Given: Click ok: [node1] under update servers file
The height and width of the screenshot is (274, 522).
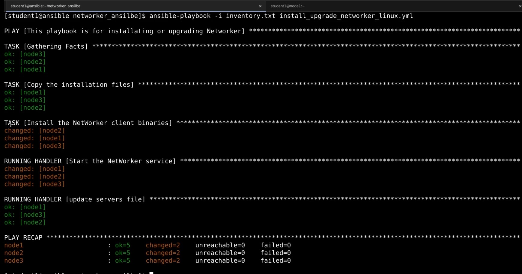Looking at the screenshot, I should [x=25, y=207].
